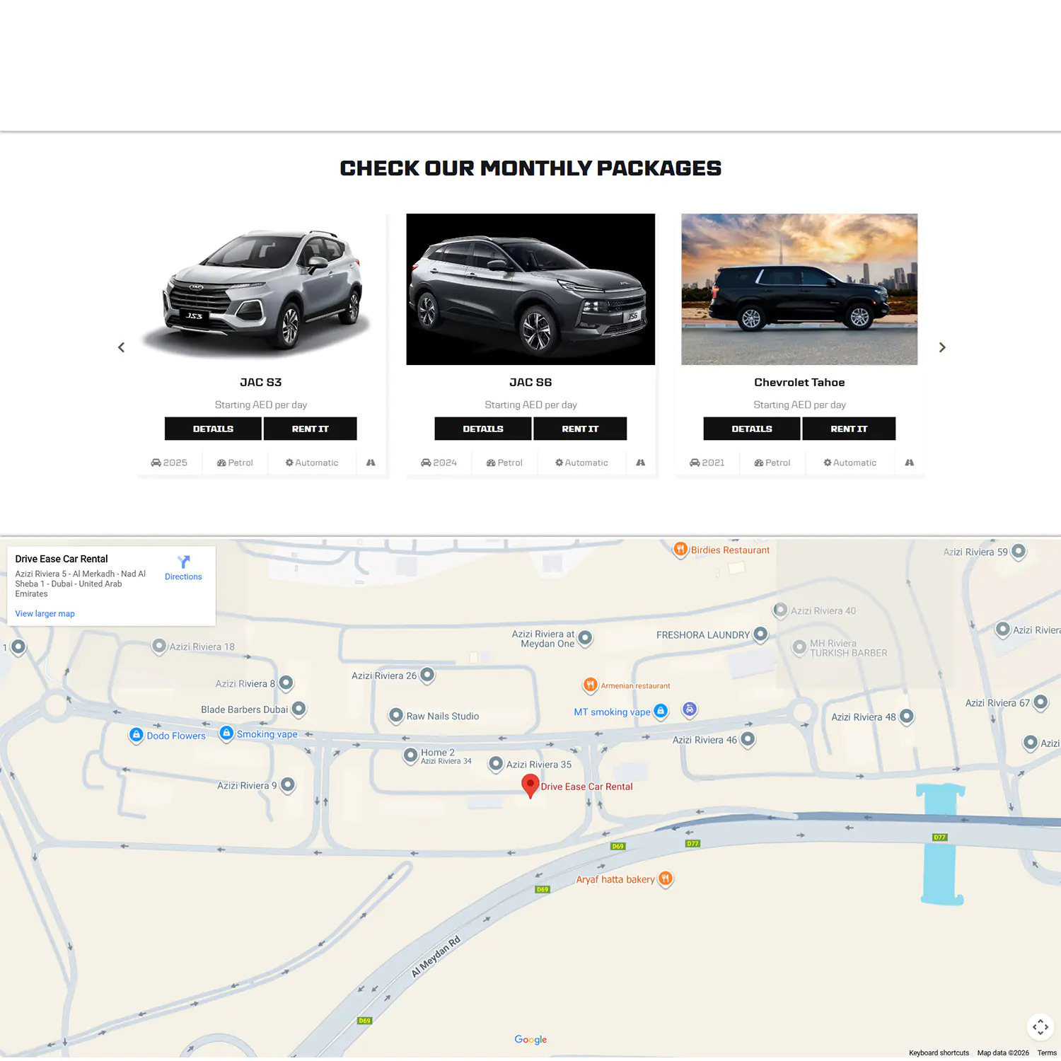This screenshot has width=1061, height=1061.
Task: Open the map Terms link
Action: (x=1046, y=1053)
